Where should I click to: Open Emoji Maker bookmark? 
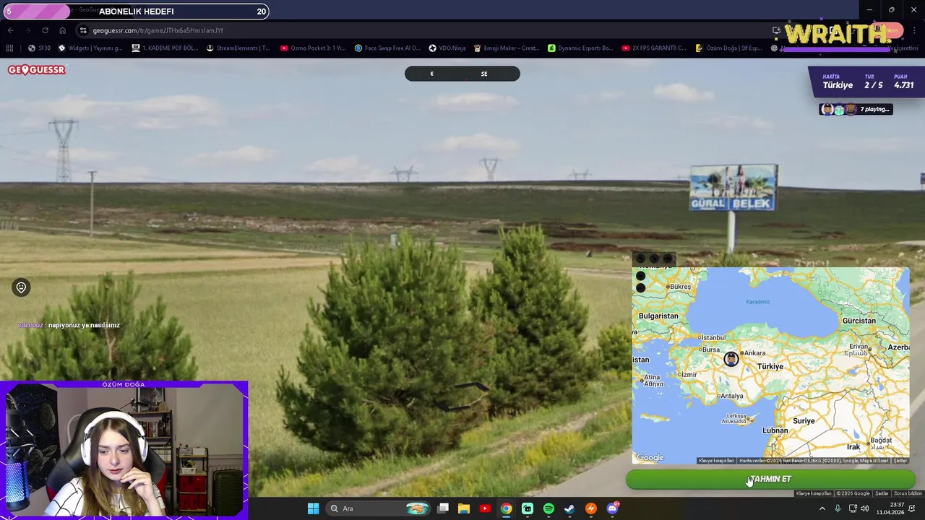(507, 48)
